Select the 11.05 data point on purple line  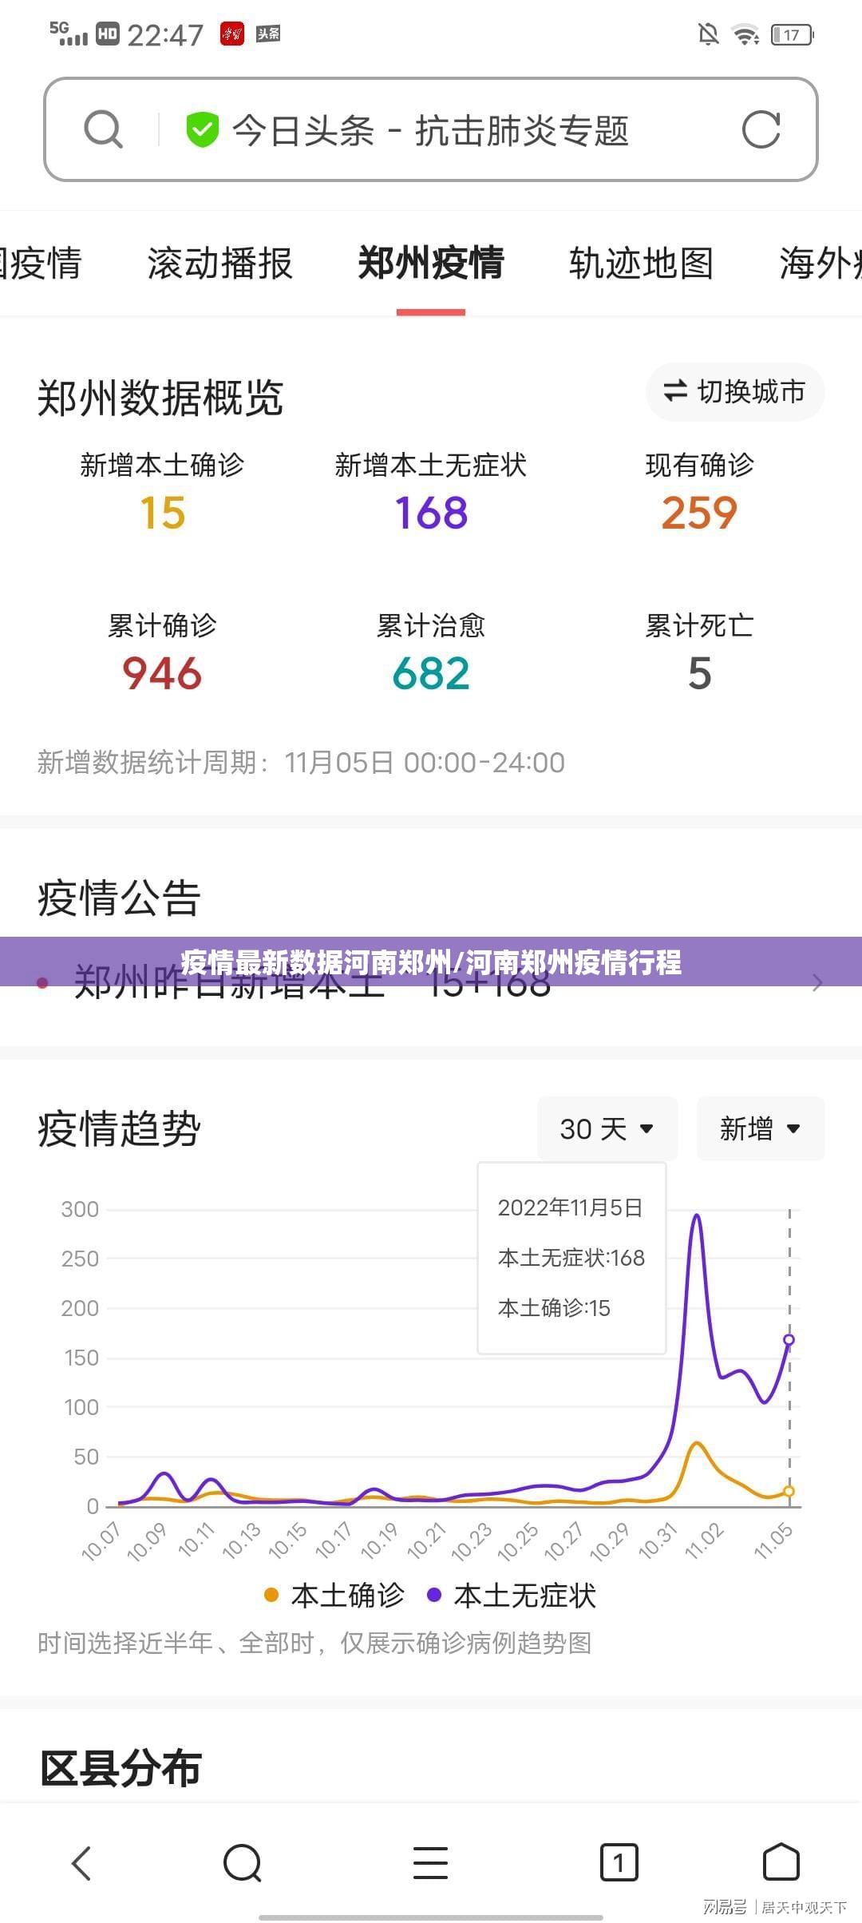[x=789, y=1339]
